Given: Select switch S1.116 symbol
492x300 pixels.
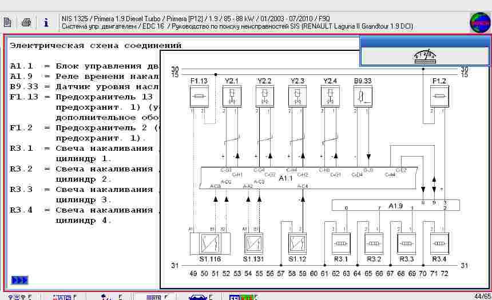Looking at the screenshot, I should pyautogui.click(x=210, y=243).
